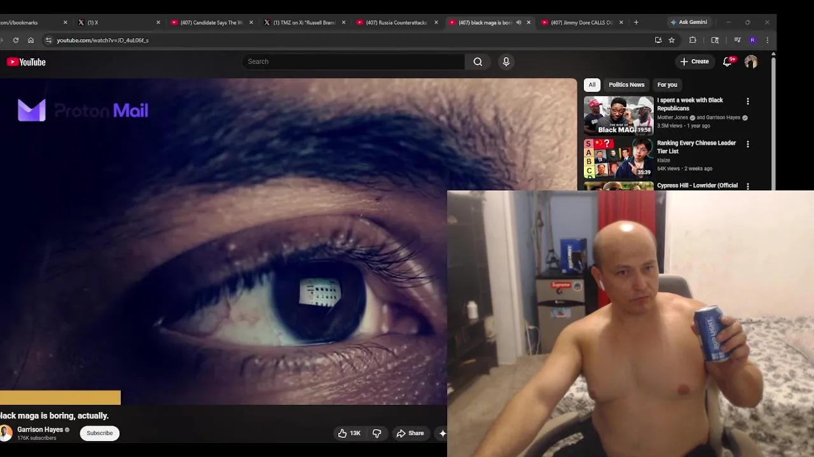The height and width of the screenshot is (457, 814).
Task: Open the YouTube account avatar menu
Action: 751,62
